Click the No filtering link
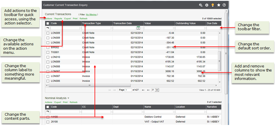This screenshot has width=277, height=127. [x=91, y=15]
